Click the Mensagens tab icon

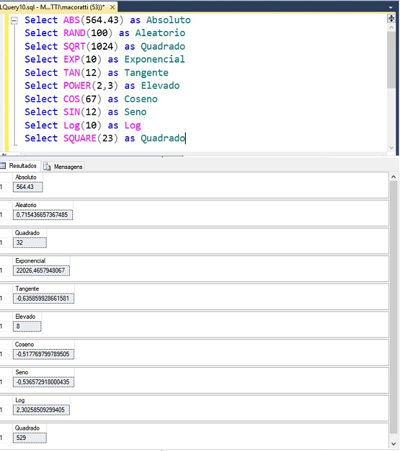[47, 166]
